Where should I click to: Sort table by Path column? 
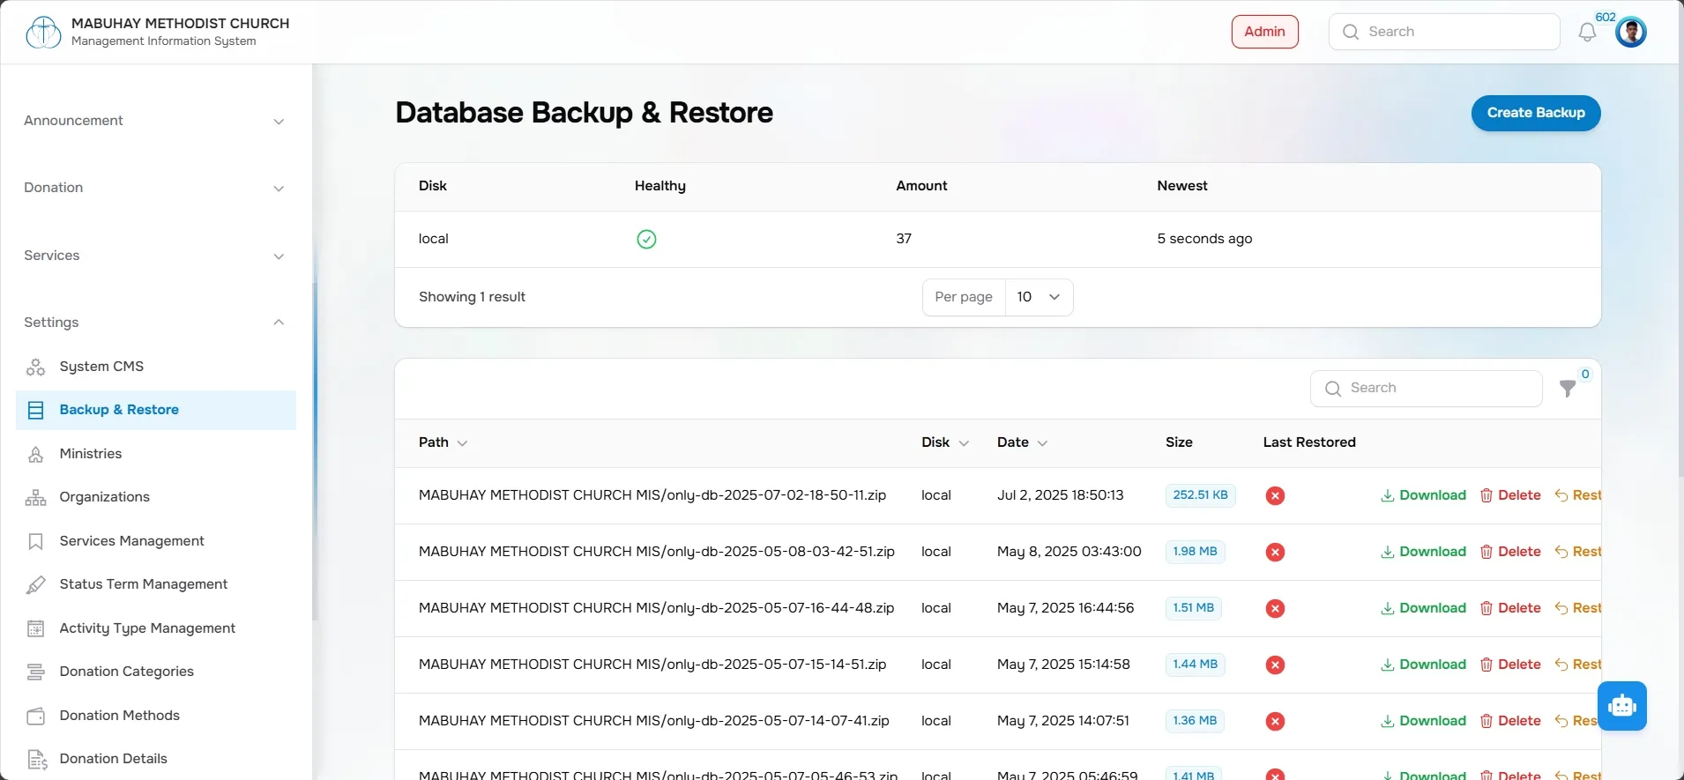pos(443,442)
